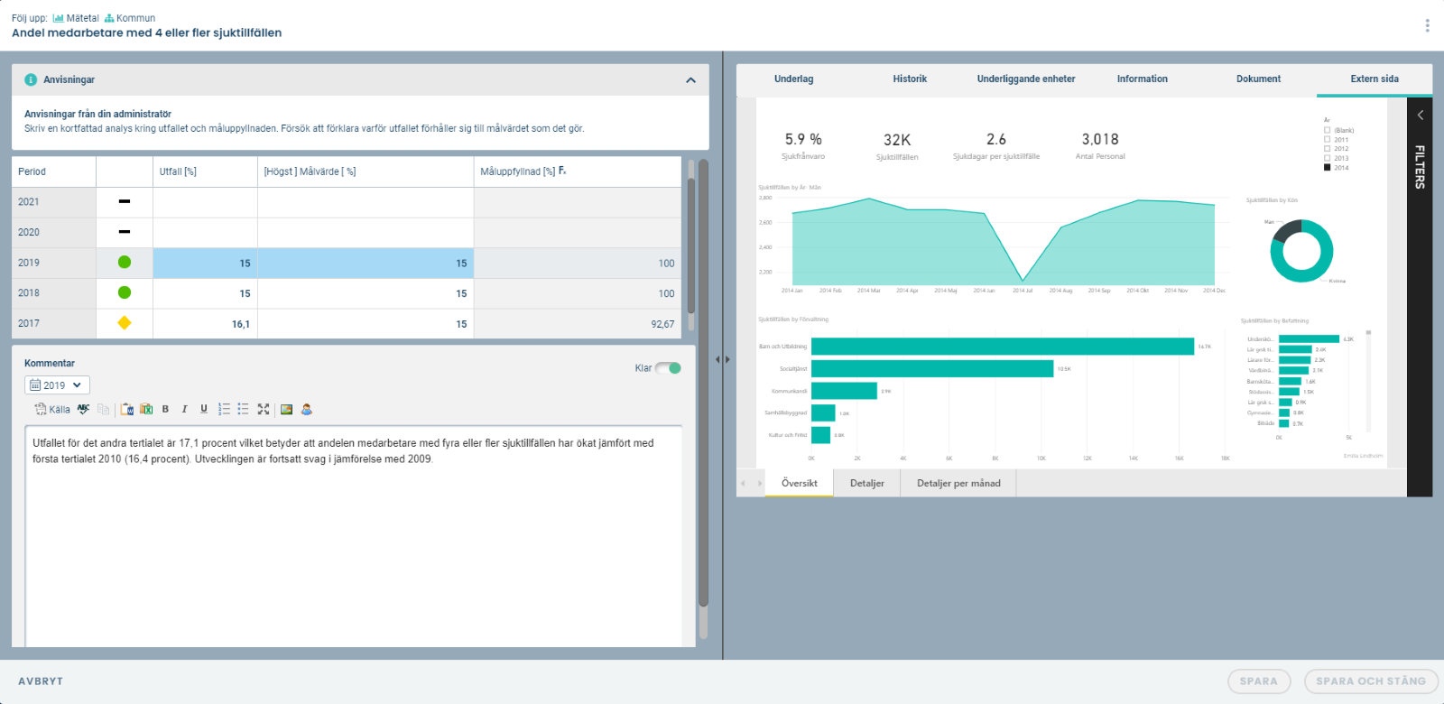Open the 2019 period dropdown

(57, 385)
